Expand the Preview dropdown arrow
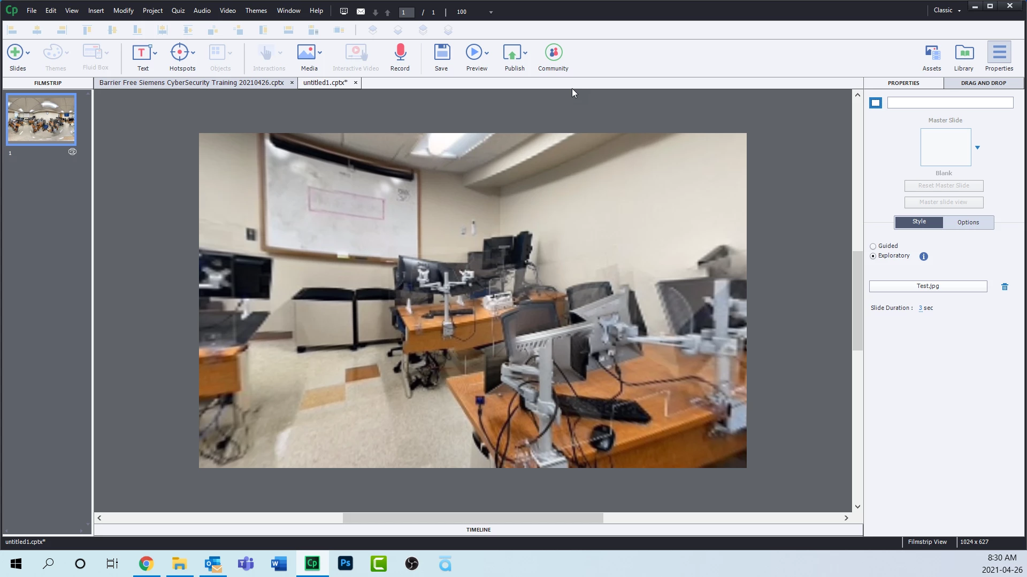The image size is (1027, 577). 487,53
